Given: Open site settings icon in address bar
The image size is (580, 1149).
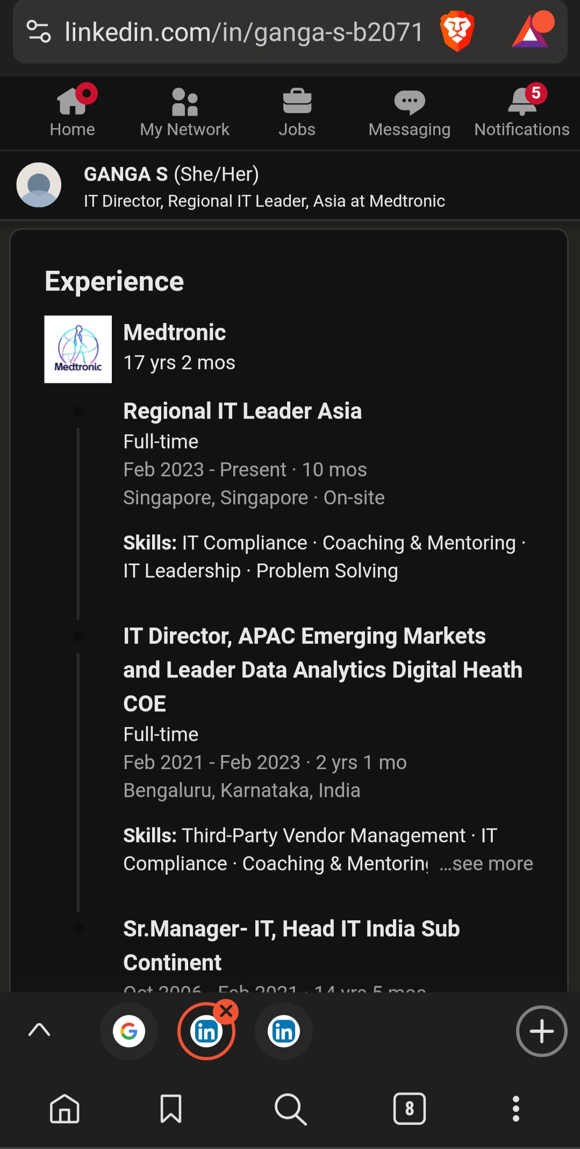Looking at the screenshot, I should click(x=39, y=31).
